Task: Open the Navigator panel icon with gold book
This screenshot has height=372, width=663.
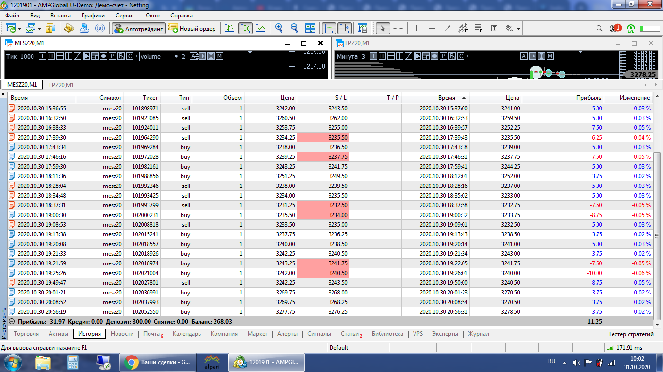Action: click(68, 28)
